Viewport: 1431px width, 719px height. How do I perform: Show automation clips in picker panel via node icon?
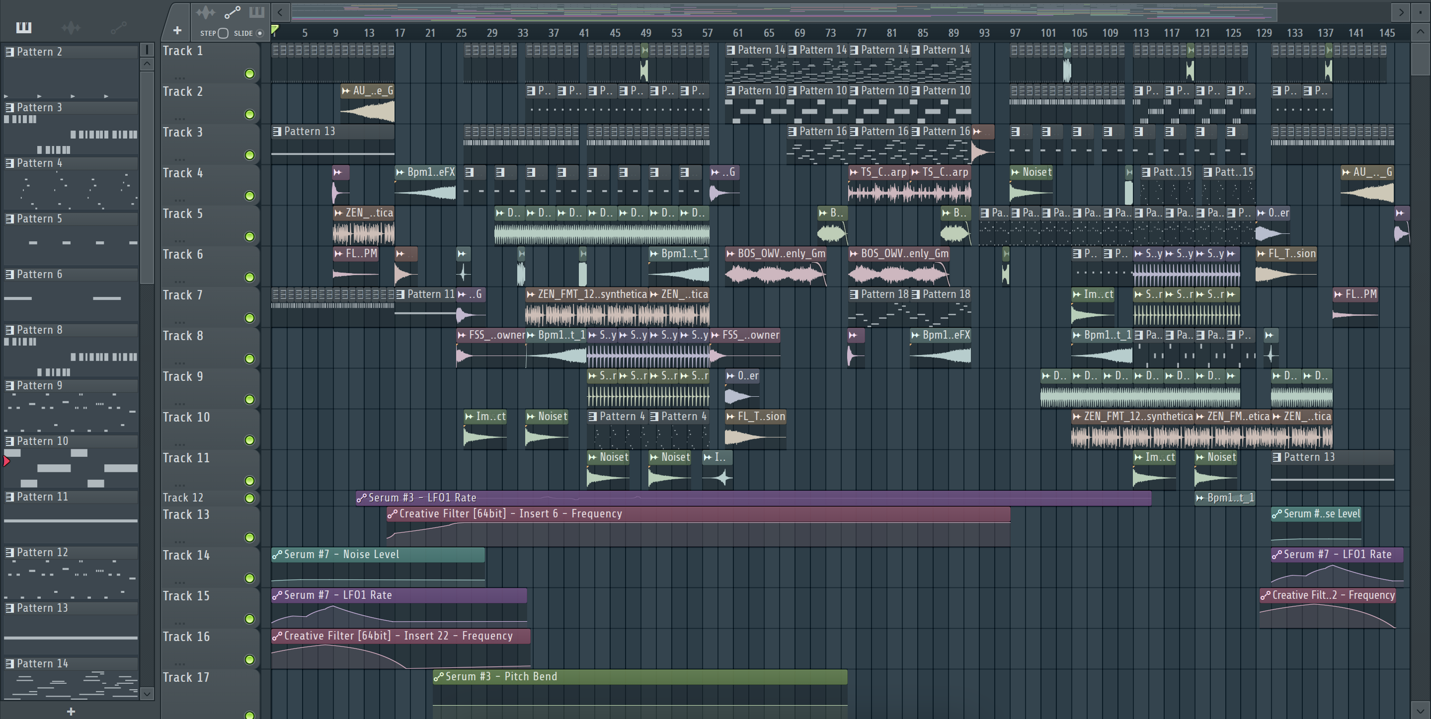pos(119,27)
